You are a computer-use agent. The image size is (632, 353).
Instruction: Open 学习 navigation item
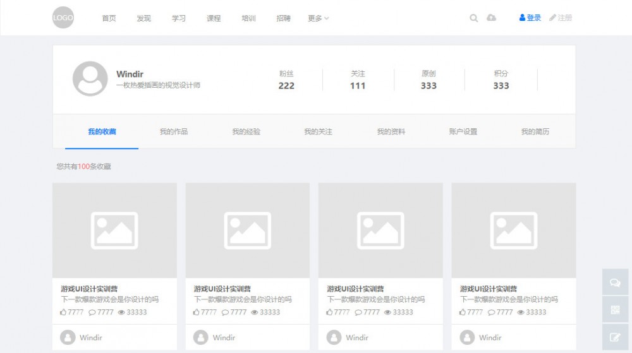pos(179,18)
